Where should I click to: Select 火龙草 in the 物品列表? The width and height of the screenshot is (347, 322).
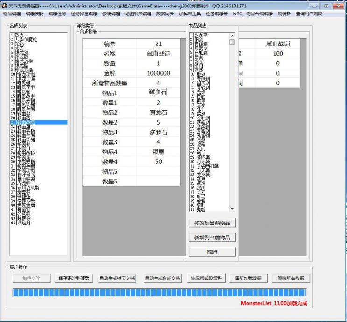202,35
